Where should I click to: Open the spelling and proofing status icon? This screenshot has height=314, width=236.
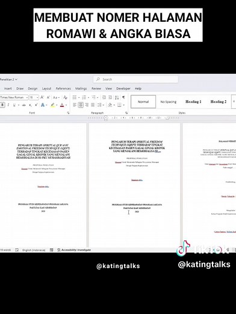(17, 250)
